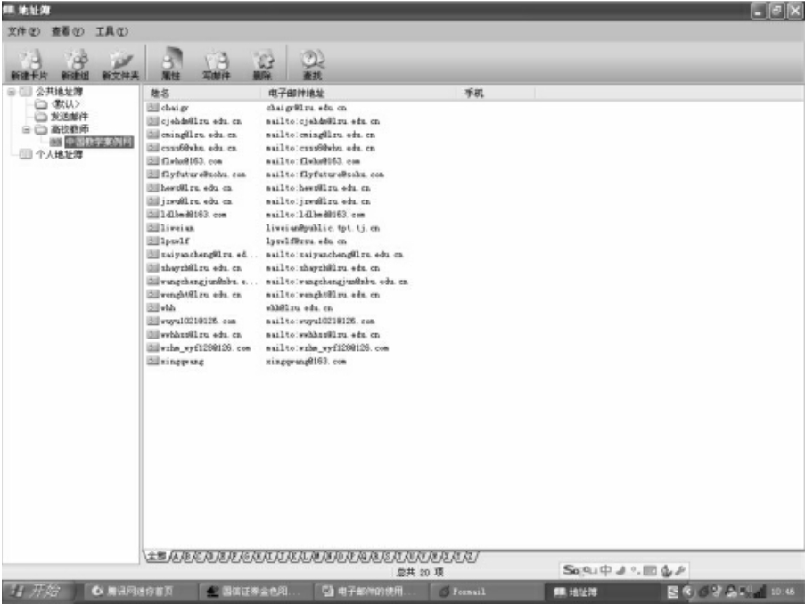Toggle the 中 Chinese input mode icon
Viewport: 805px width, 604px height.
pyautogui.click(x=606, y=570)
